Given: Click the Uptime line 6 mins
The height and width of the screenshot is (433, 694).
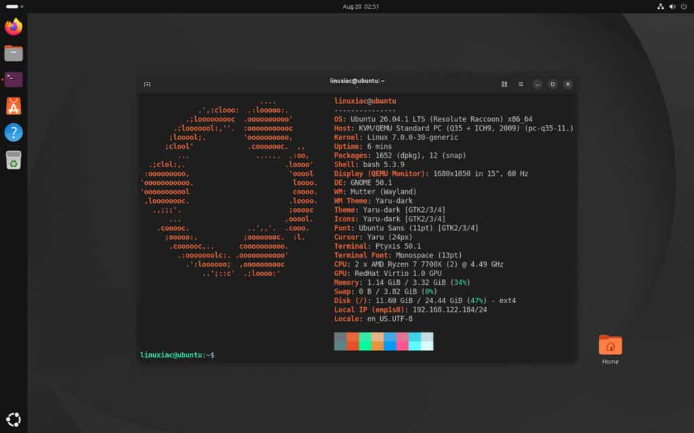Looking at the screenshot, I should click(x=363, y=146).
